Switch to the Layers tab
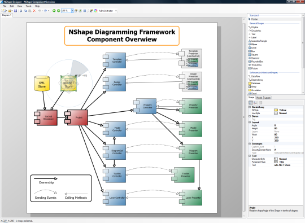Image resolution: width=305 pixels, height=223 pixels. (x=268, y=98)
